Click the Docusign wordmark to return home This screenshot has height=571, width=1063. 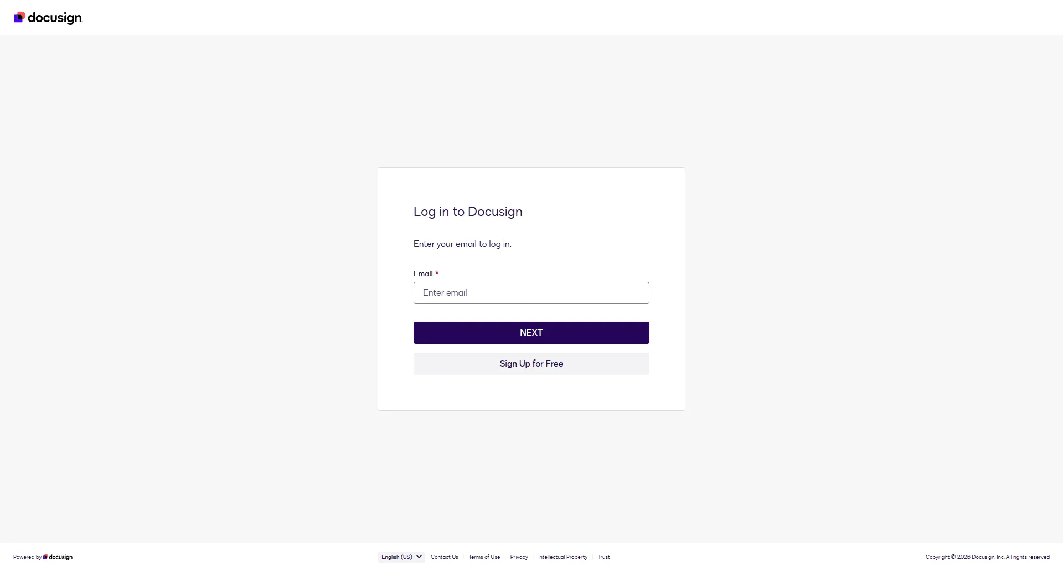click(x=55, y=17)
